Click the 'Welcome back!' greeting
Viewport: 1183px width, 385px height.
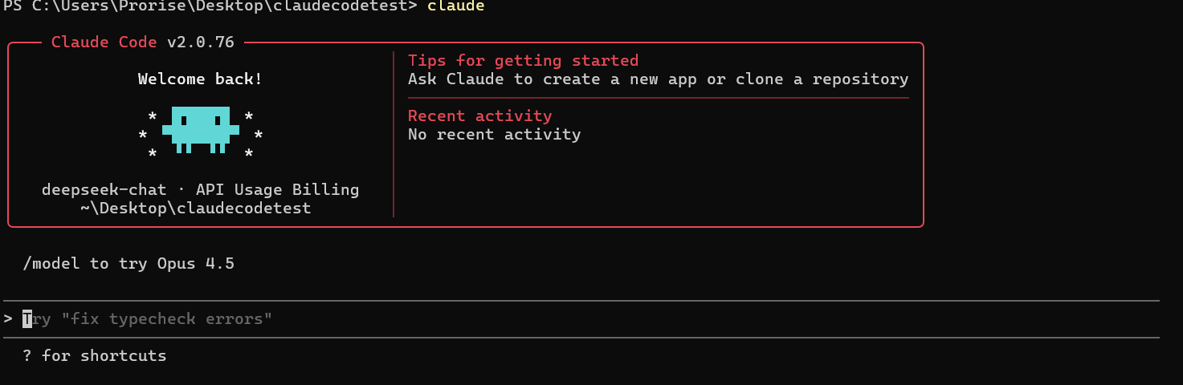(200, 79)
